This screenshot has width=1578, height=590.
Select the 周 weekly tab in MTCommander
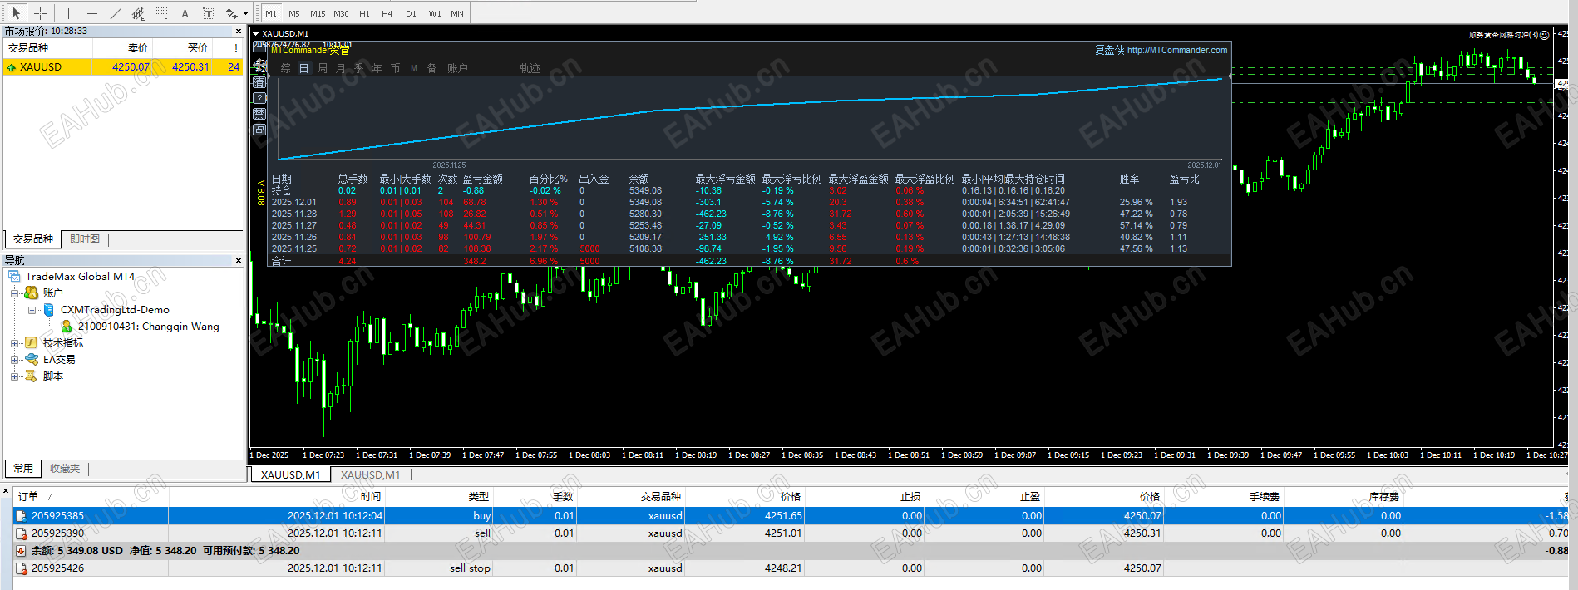coord(323,68)
